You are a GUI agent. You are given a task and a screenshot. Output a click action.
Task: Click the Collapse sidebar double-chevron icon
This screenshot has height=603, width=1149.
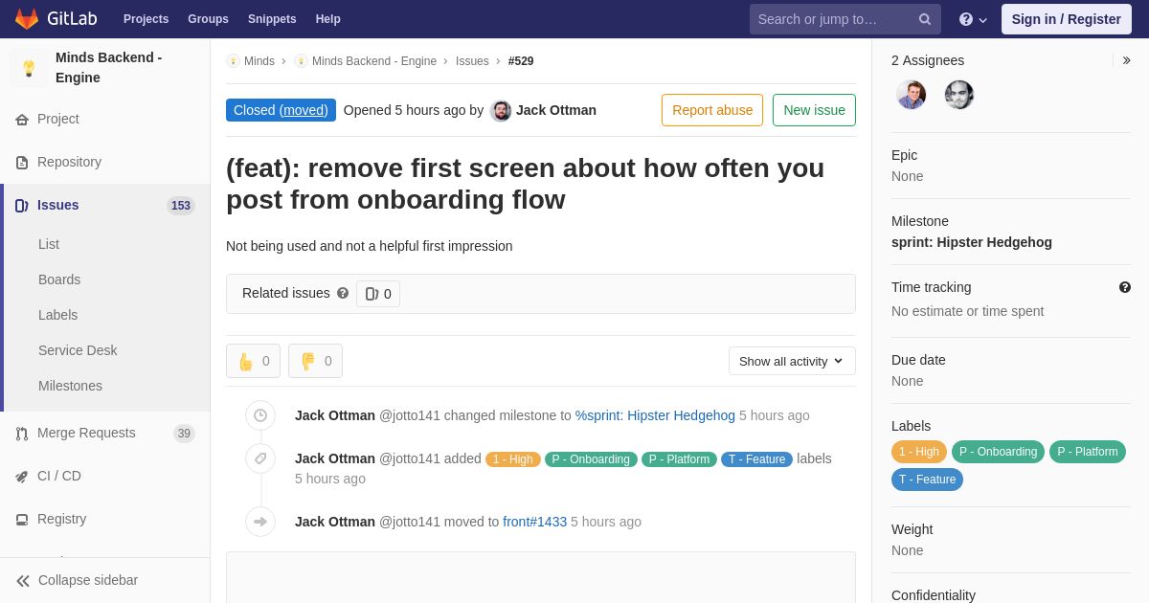tap(23, 581)
